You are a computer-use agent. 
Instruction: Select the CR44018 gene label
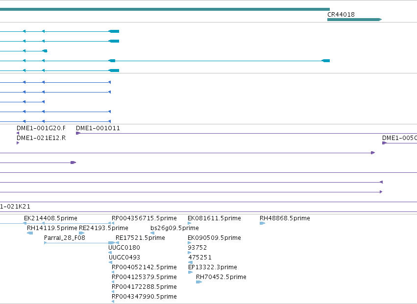point(341,15)
